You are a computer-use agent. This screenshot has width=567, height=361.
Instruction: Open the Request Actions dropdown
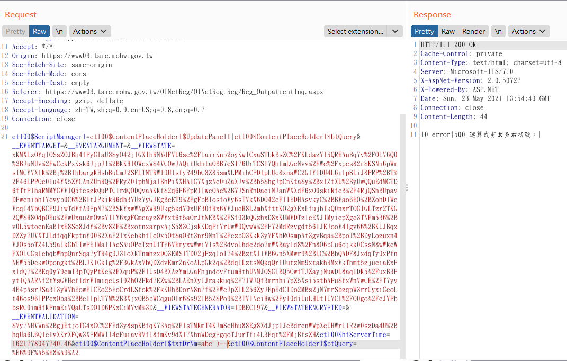click(89, 31)
